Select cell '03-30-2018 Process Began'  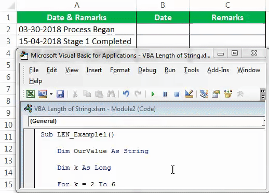(77, 29)
